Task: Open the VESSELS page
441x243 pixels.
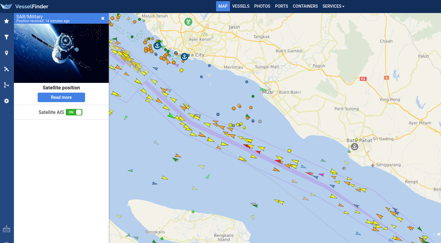Action: point(241,6)
